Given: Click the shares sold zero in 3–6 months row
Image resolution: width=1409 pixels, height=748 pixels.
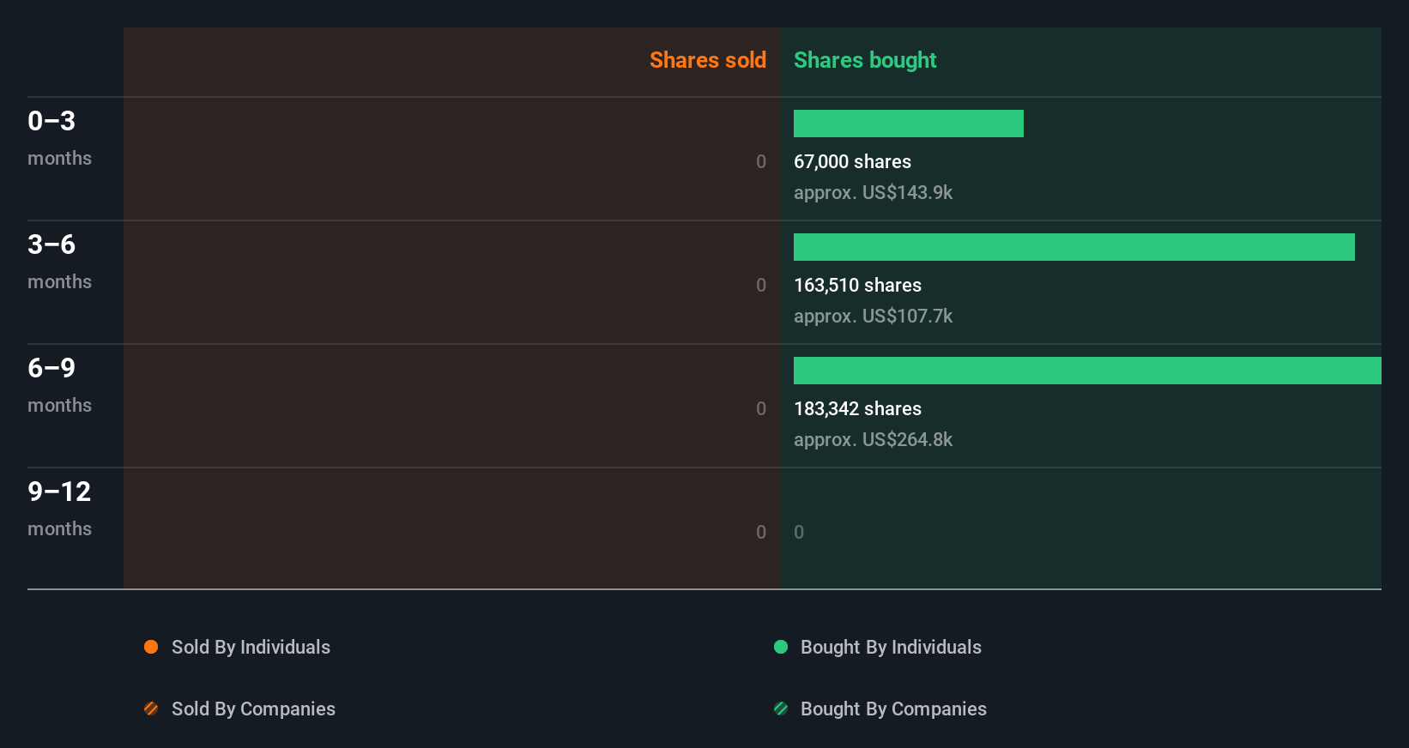Looking at the screenshot, I should 761,286.
